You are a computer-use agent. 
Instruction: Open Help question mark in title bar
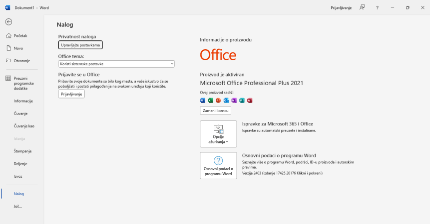(378, 7)
